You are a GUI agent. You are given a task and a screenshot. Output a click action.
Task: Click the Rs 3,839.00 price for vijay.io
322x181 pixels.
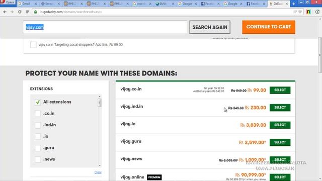tap(253, 125)
